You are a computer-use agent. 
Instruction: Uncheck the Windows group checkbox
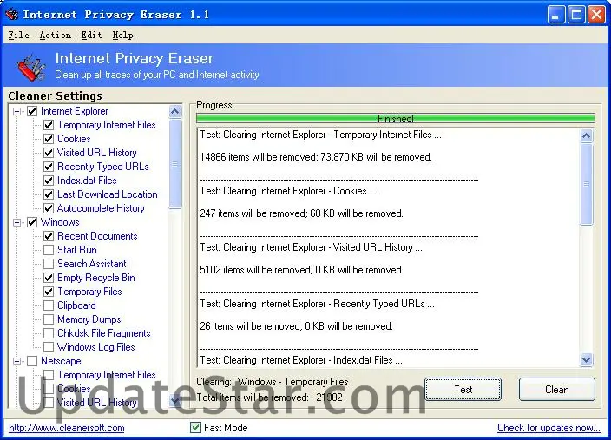pos(32,222)
